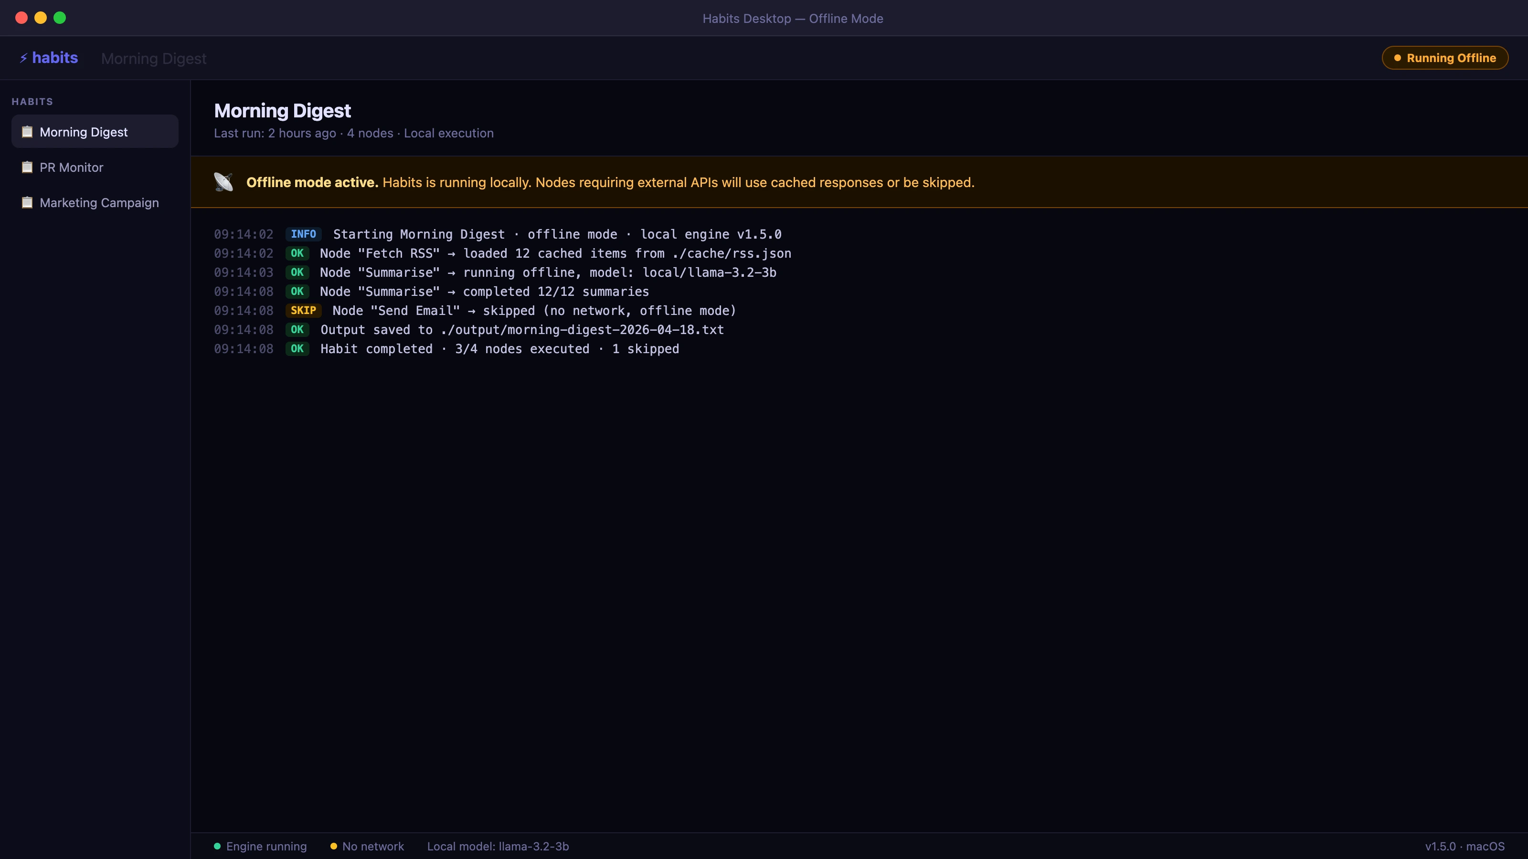Click the HABITS sidebar section label
This screenshot has height=859, width=1528.
(32, 102)
